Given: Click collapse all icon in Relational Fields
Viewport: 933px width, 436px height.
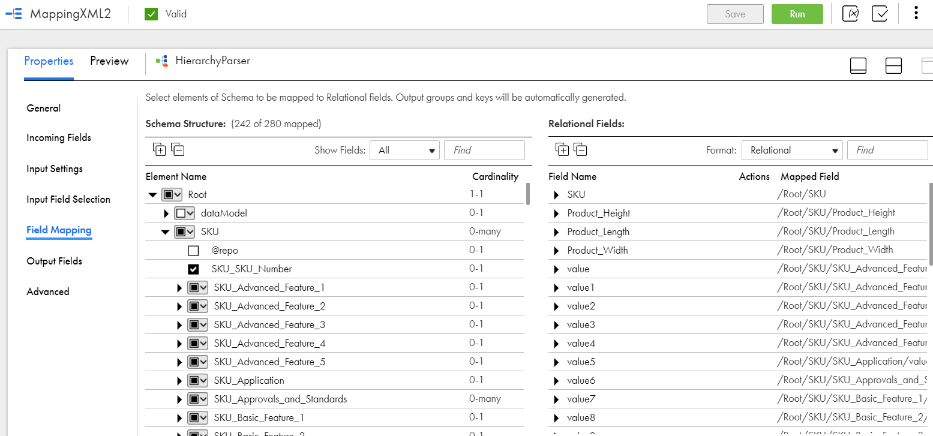Looking at the screenshot, I should coord(580,149).
